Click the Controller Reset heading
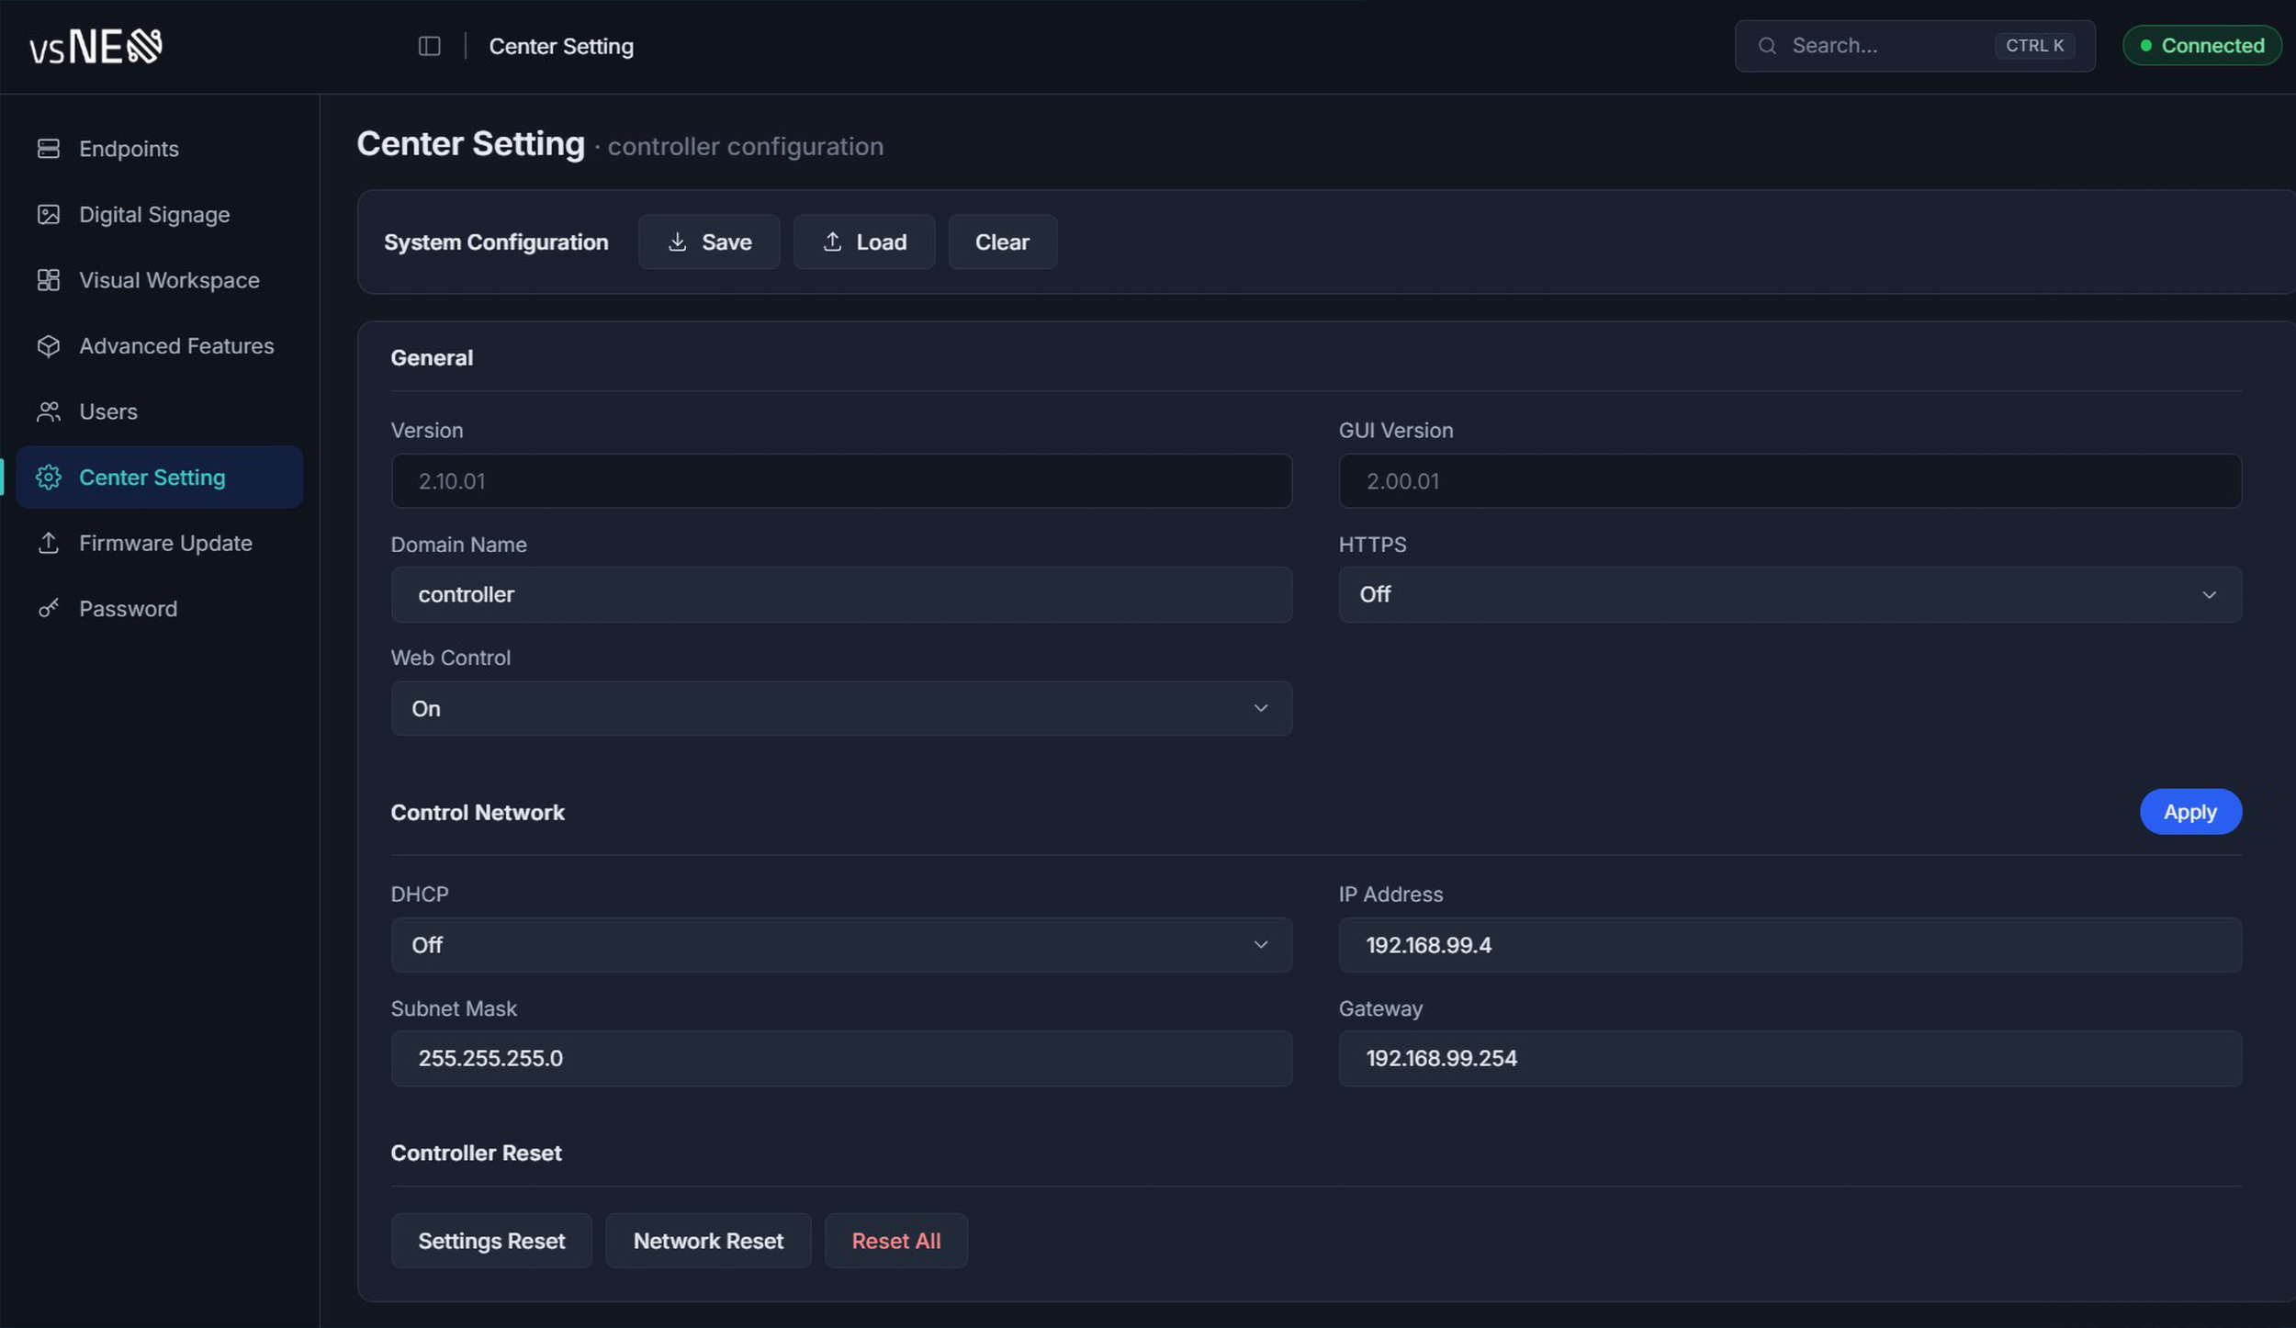The height and width of the screenshot is (1328, 2296). 476,1154
